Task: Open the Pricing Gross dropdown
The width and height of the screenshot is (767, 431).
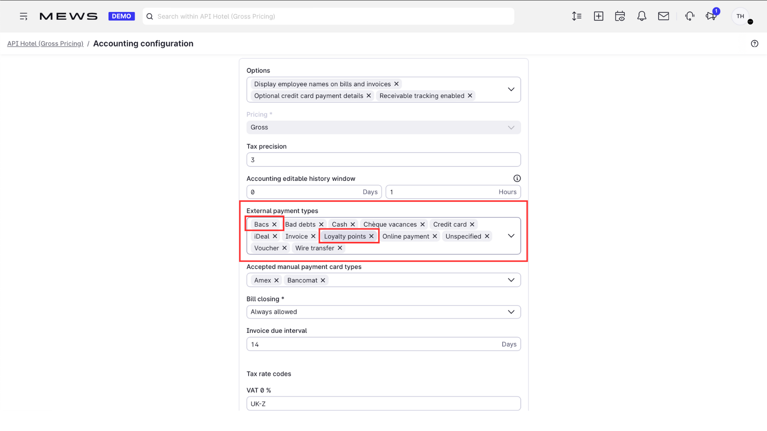Action: pos(383,127)
